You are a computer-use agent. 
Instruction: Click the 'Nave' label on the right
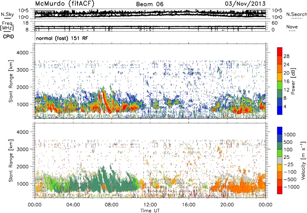[292, 27]
